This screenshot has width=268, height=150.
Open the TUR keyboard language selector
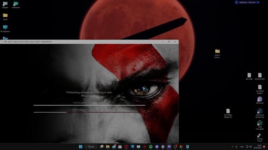[x=242, y=147]
